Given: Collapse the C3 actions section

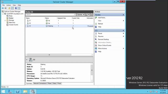Looking at the screenshot, I should 123,31.
